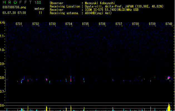This screenshot has width=175, height=111.
Task: Click the 0.6 kHz axis label
Action: click(2, 105)
